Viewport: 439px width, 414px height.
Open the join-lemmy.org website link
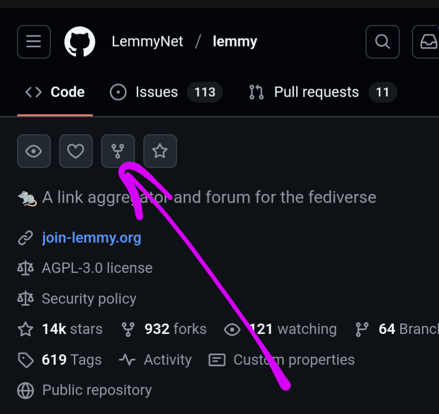(91, 238)
